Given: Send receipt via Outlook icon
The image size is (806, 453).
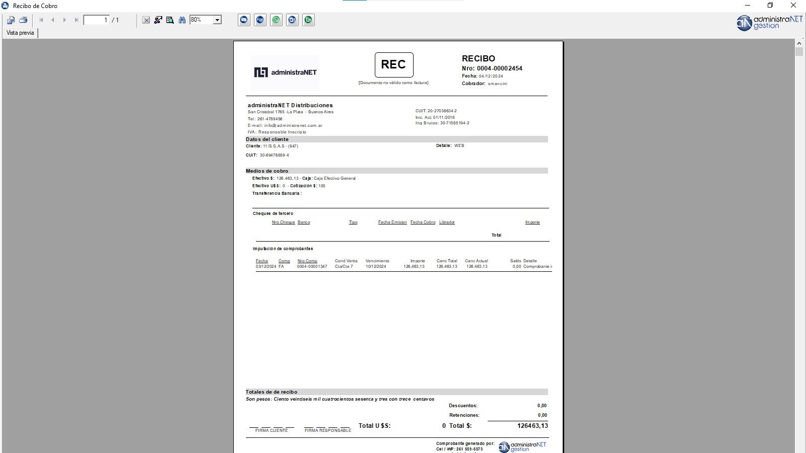Looking at the screenshot, I should tap(292, 20).
